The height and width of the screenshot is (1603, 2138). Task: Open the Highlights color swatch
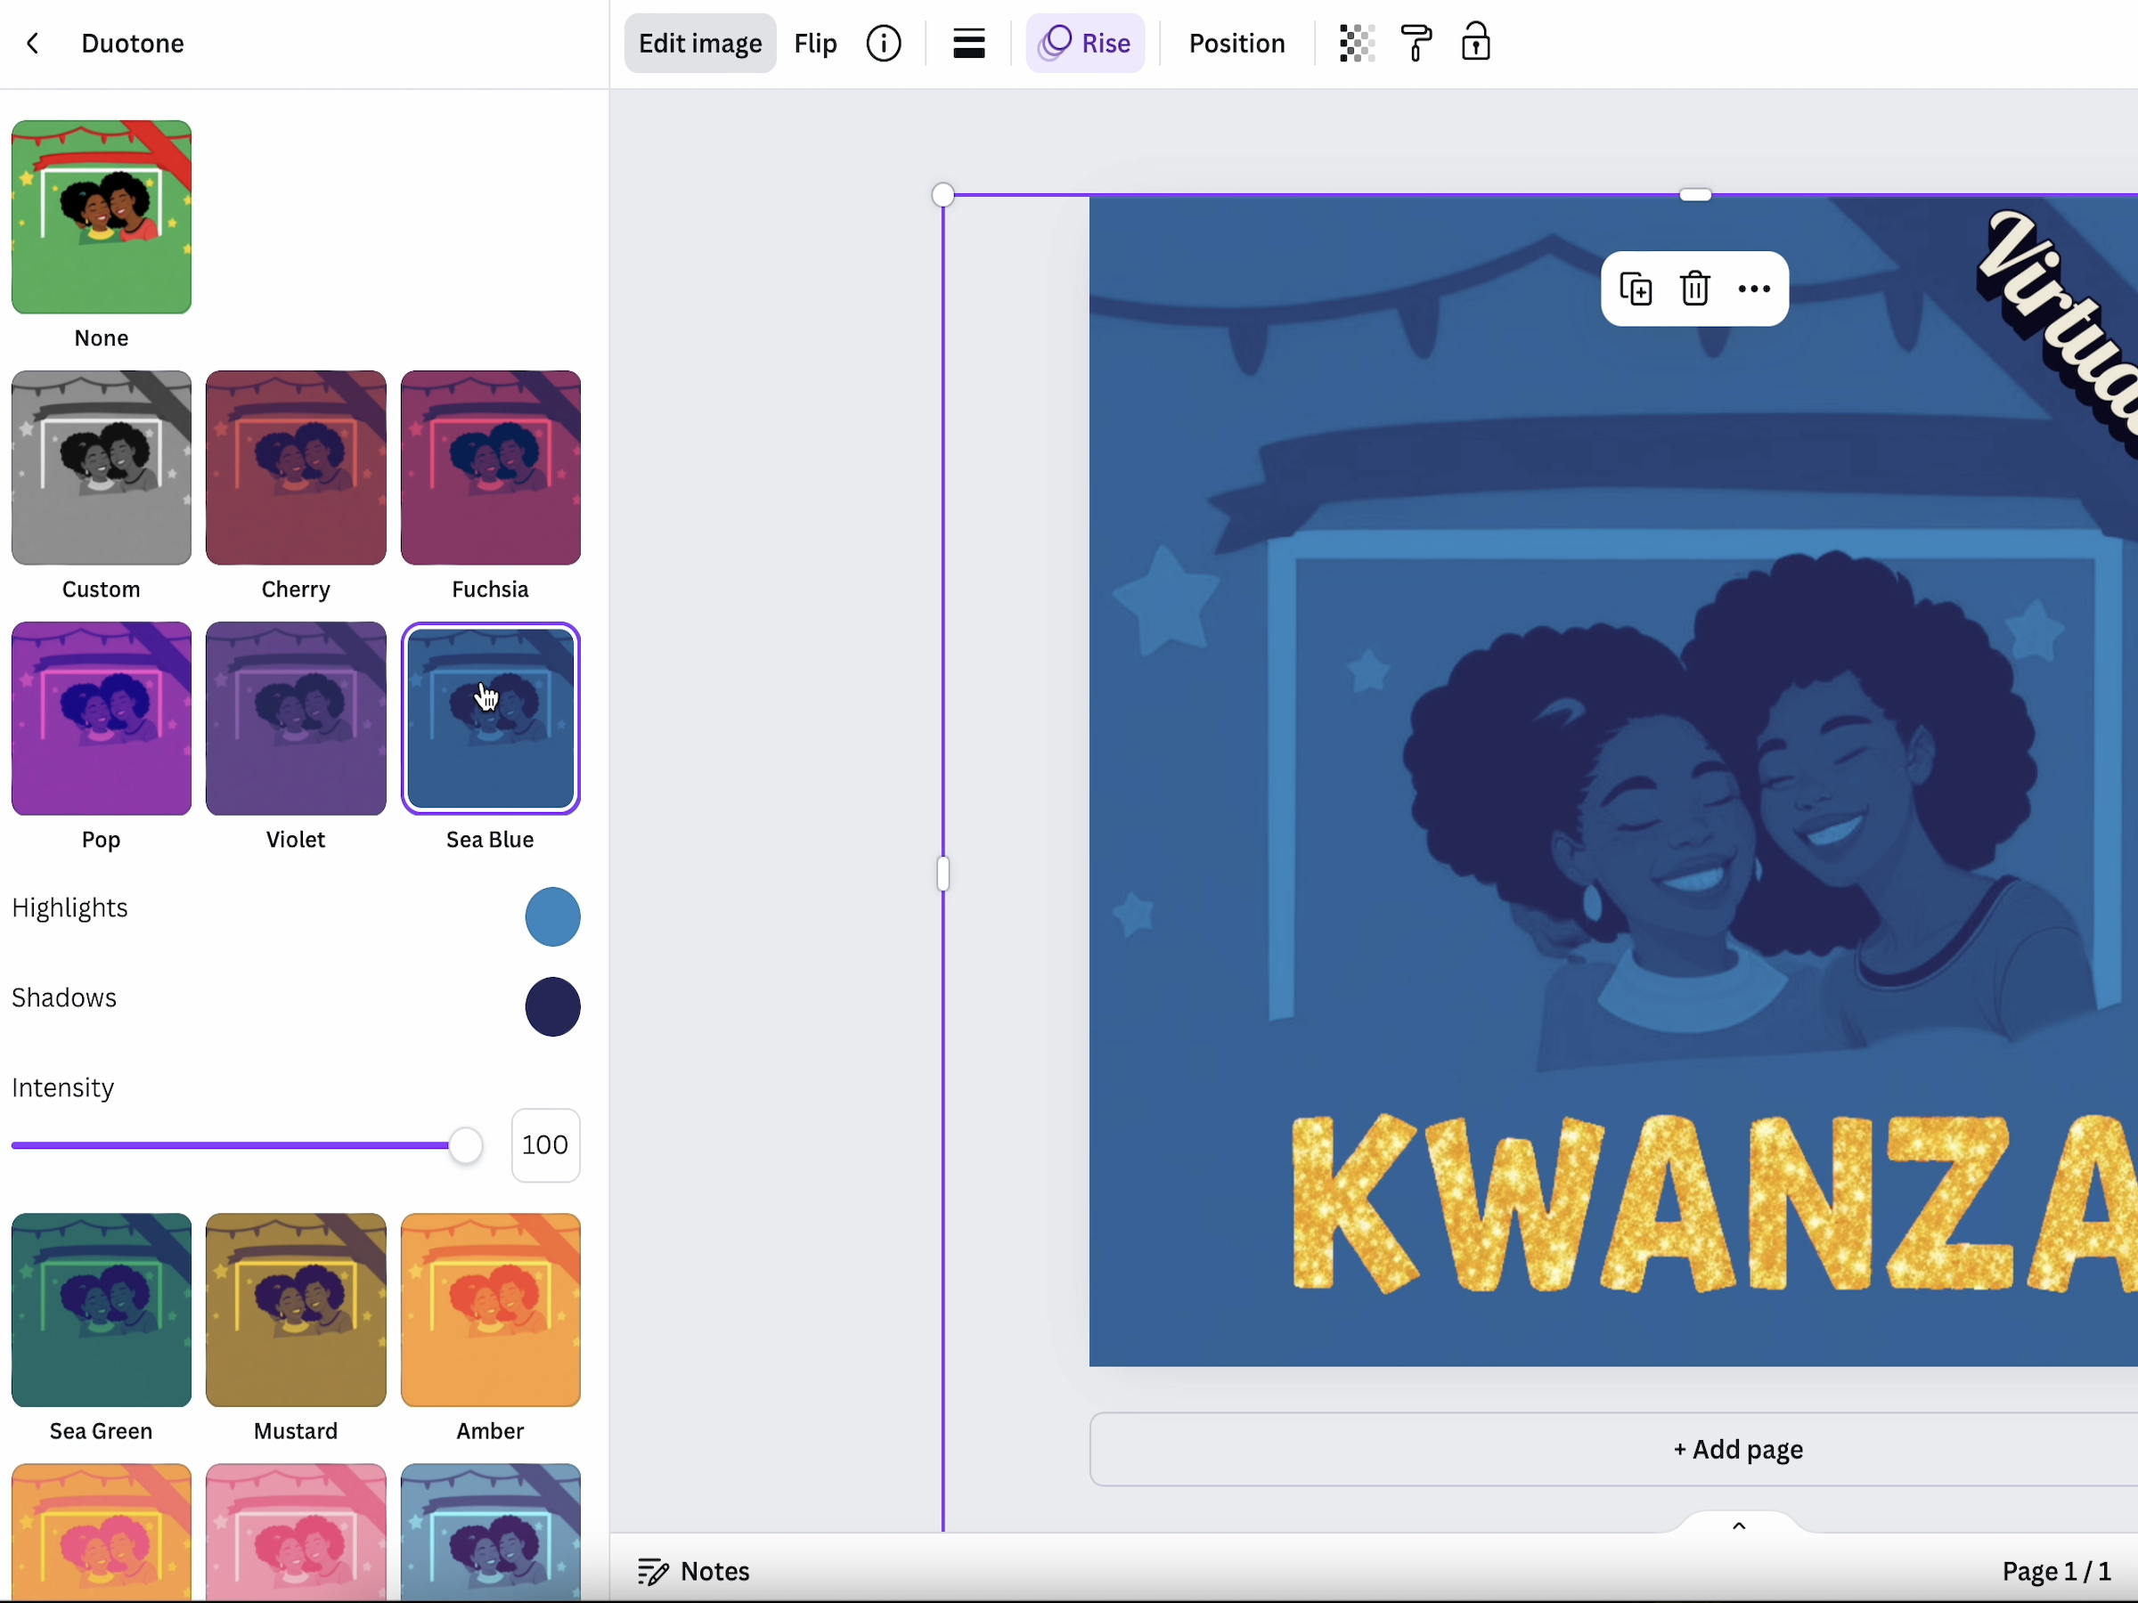point(552,916)
